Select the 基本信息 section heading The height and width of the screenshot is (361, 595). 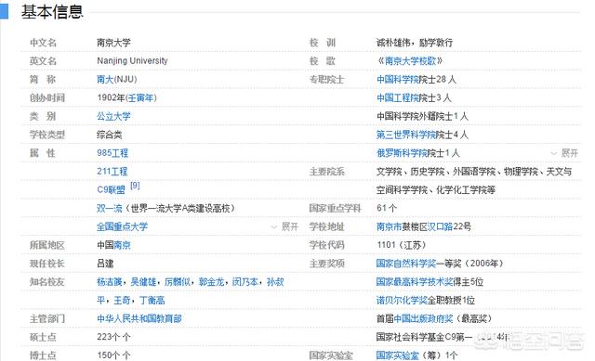click(52, 12)
